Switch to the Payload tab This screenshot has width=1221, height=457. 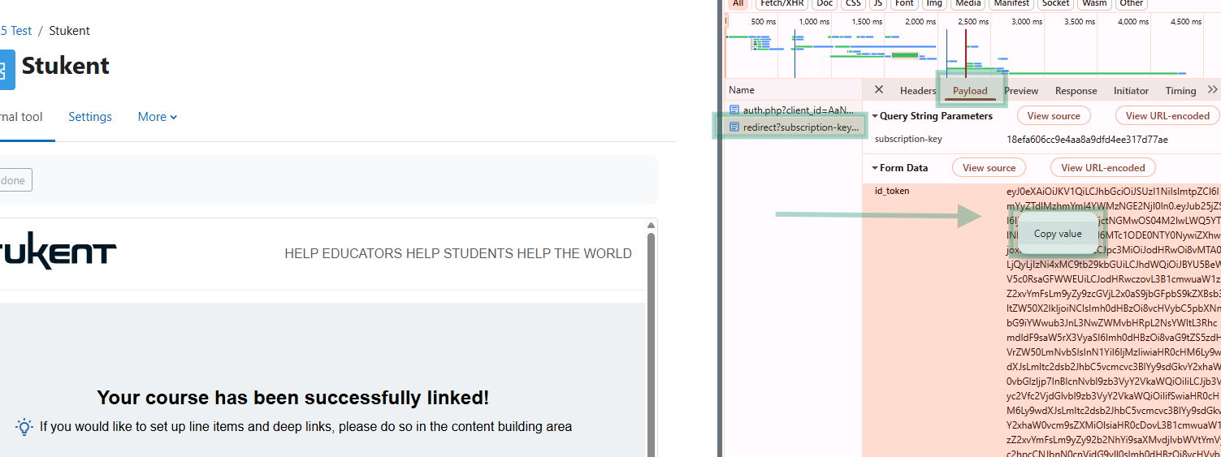[x=970, y=91]
